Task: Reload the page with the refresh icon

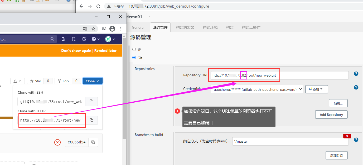Action: tap(98, 6)
